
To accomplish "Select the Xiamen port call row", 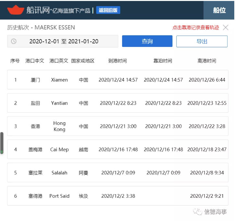I will point(118,80).
